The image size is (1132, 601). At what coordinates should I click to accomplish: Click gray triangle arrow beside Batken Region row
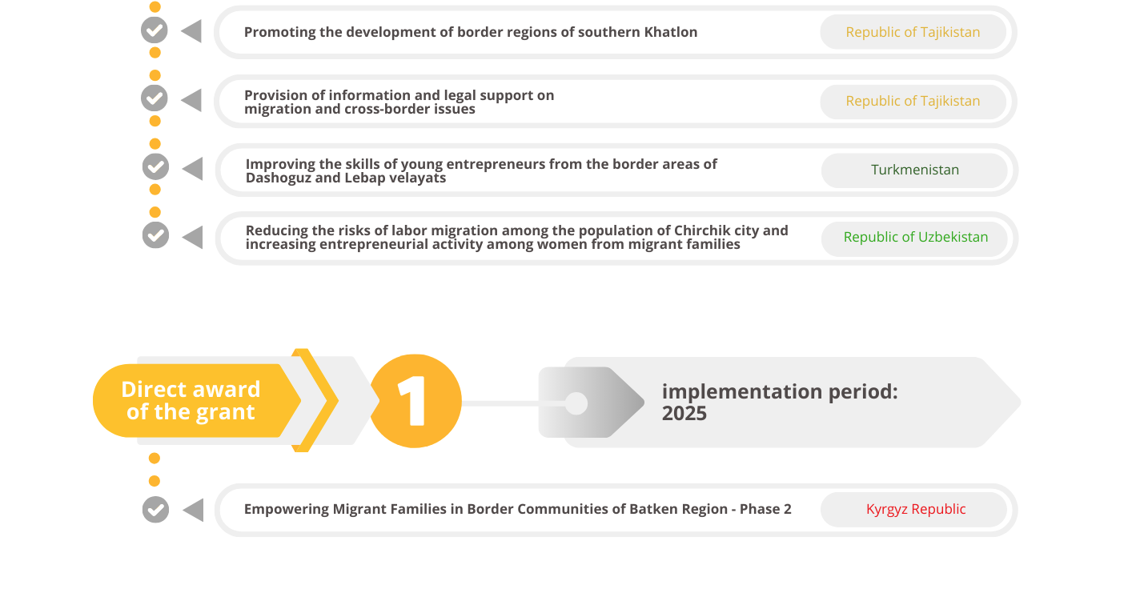(x=193, y=510)
